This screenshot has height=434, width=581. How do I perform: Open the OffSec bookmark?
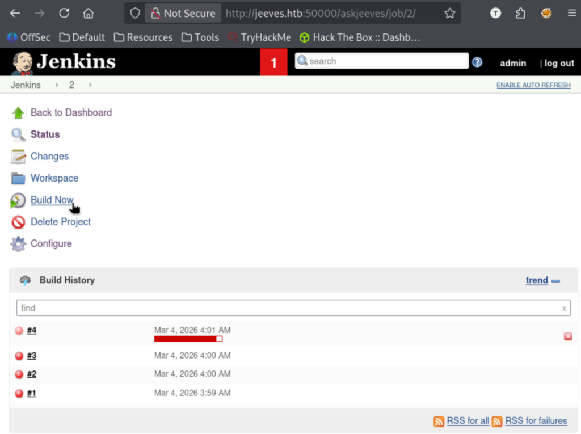[x=28, y=37]
